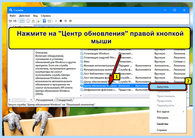Screen dimensions: 195x138
Task: Click the console tree horizontal scrollbar thumb
Action: tap(19, 100)
